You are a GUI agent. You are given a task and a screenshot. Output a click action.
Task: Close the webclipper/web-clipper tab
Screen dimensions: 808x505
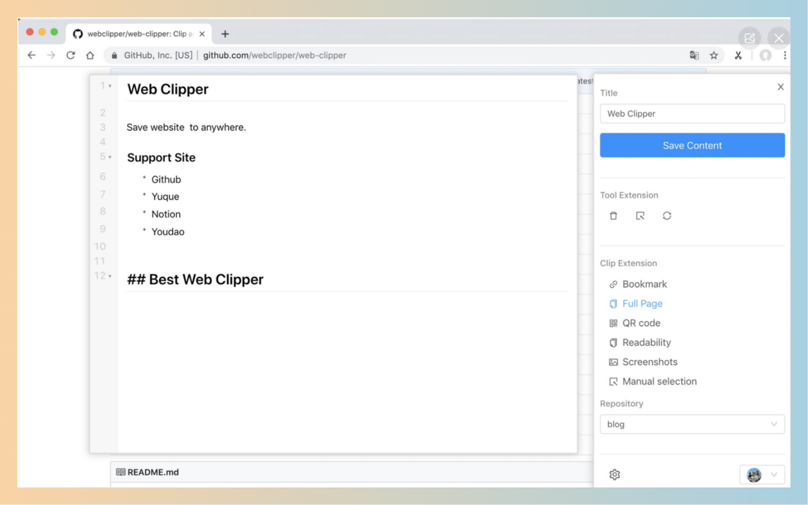click(202, 34)
